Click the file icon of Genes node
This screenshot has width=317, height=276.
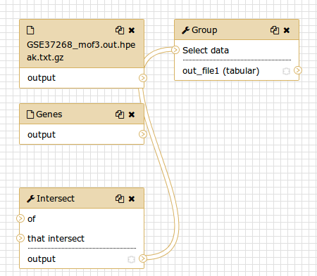pos(30,114)
